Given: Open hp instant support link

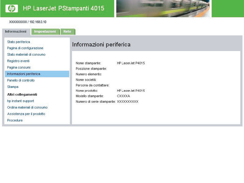Looking at the screenshot, I should point(21,101).
